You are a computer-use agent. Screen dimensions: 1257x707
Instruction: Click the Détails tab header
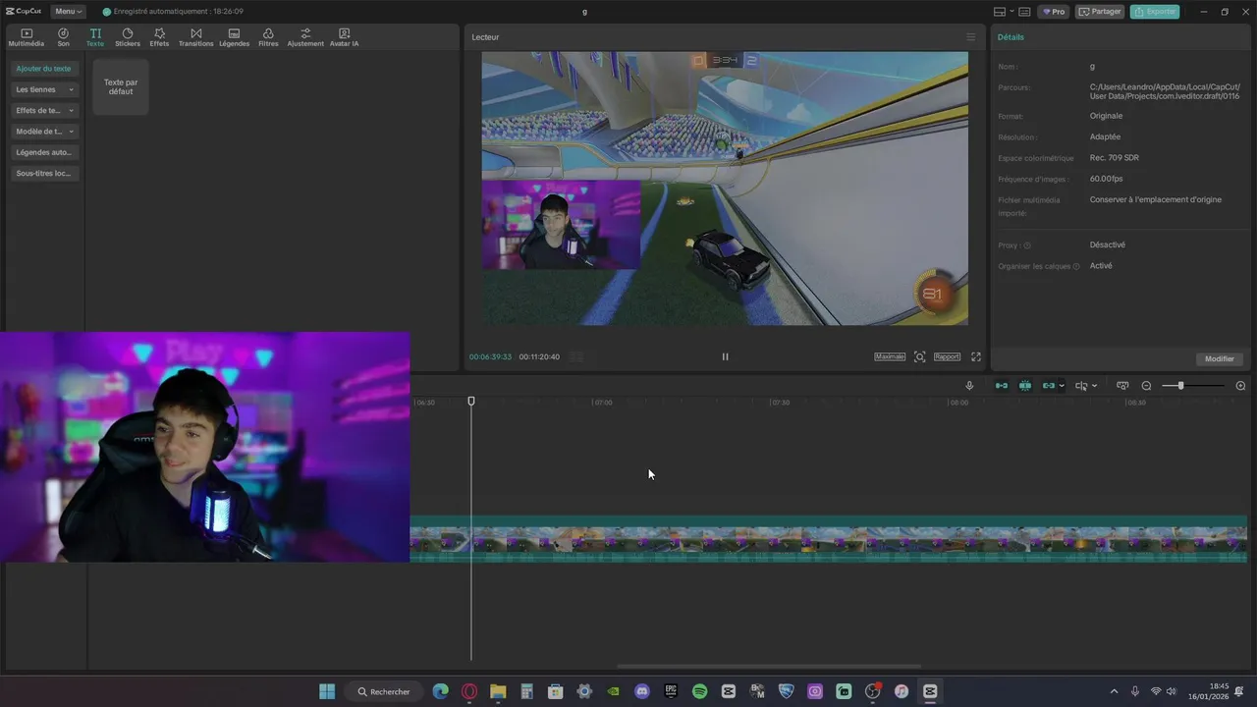tap(1011, 37)
